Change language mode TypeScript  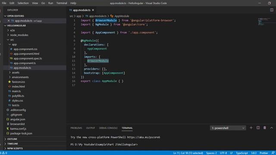point(241,153)
